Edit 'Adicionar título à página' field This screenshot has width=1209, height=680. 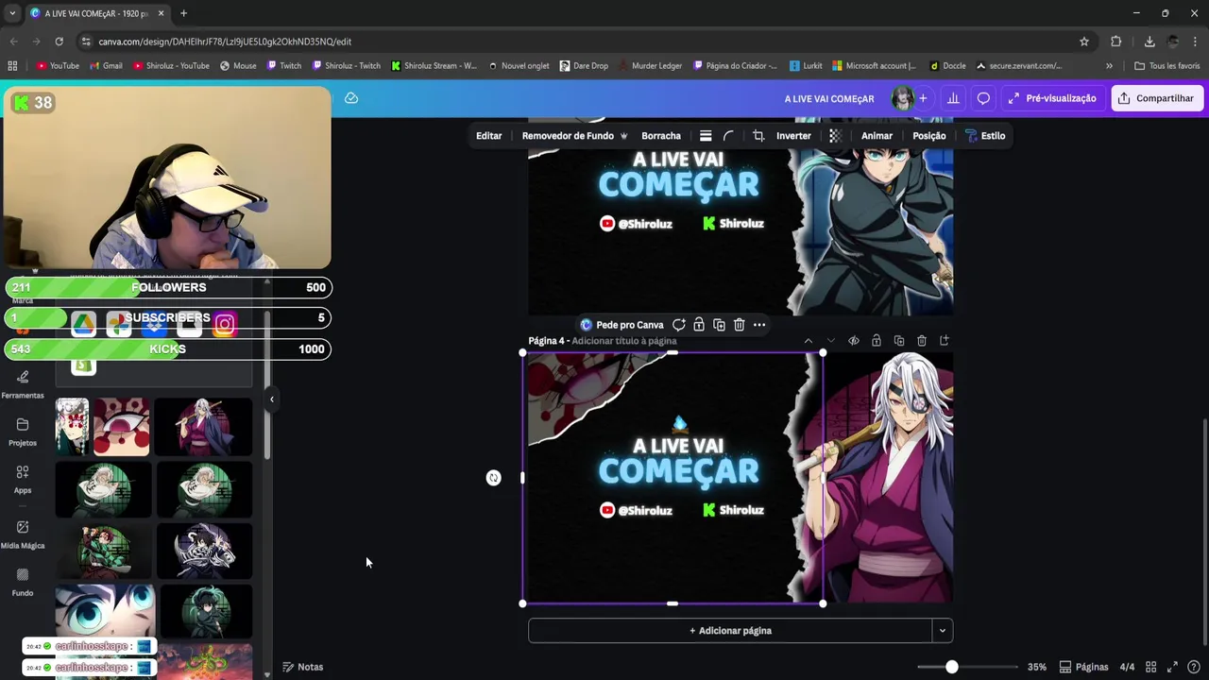(624, 341)
